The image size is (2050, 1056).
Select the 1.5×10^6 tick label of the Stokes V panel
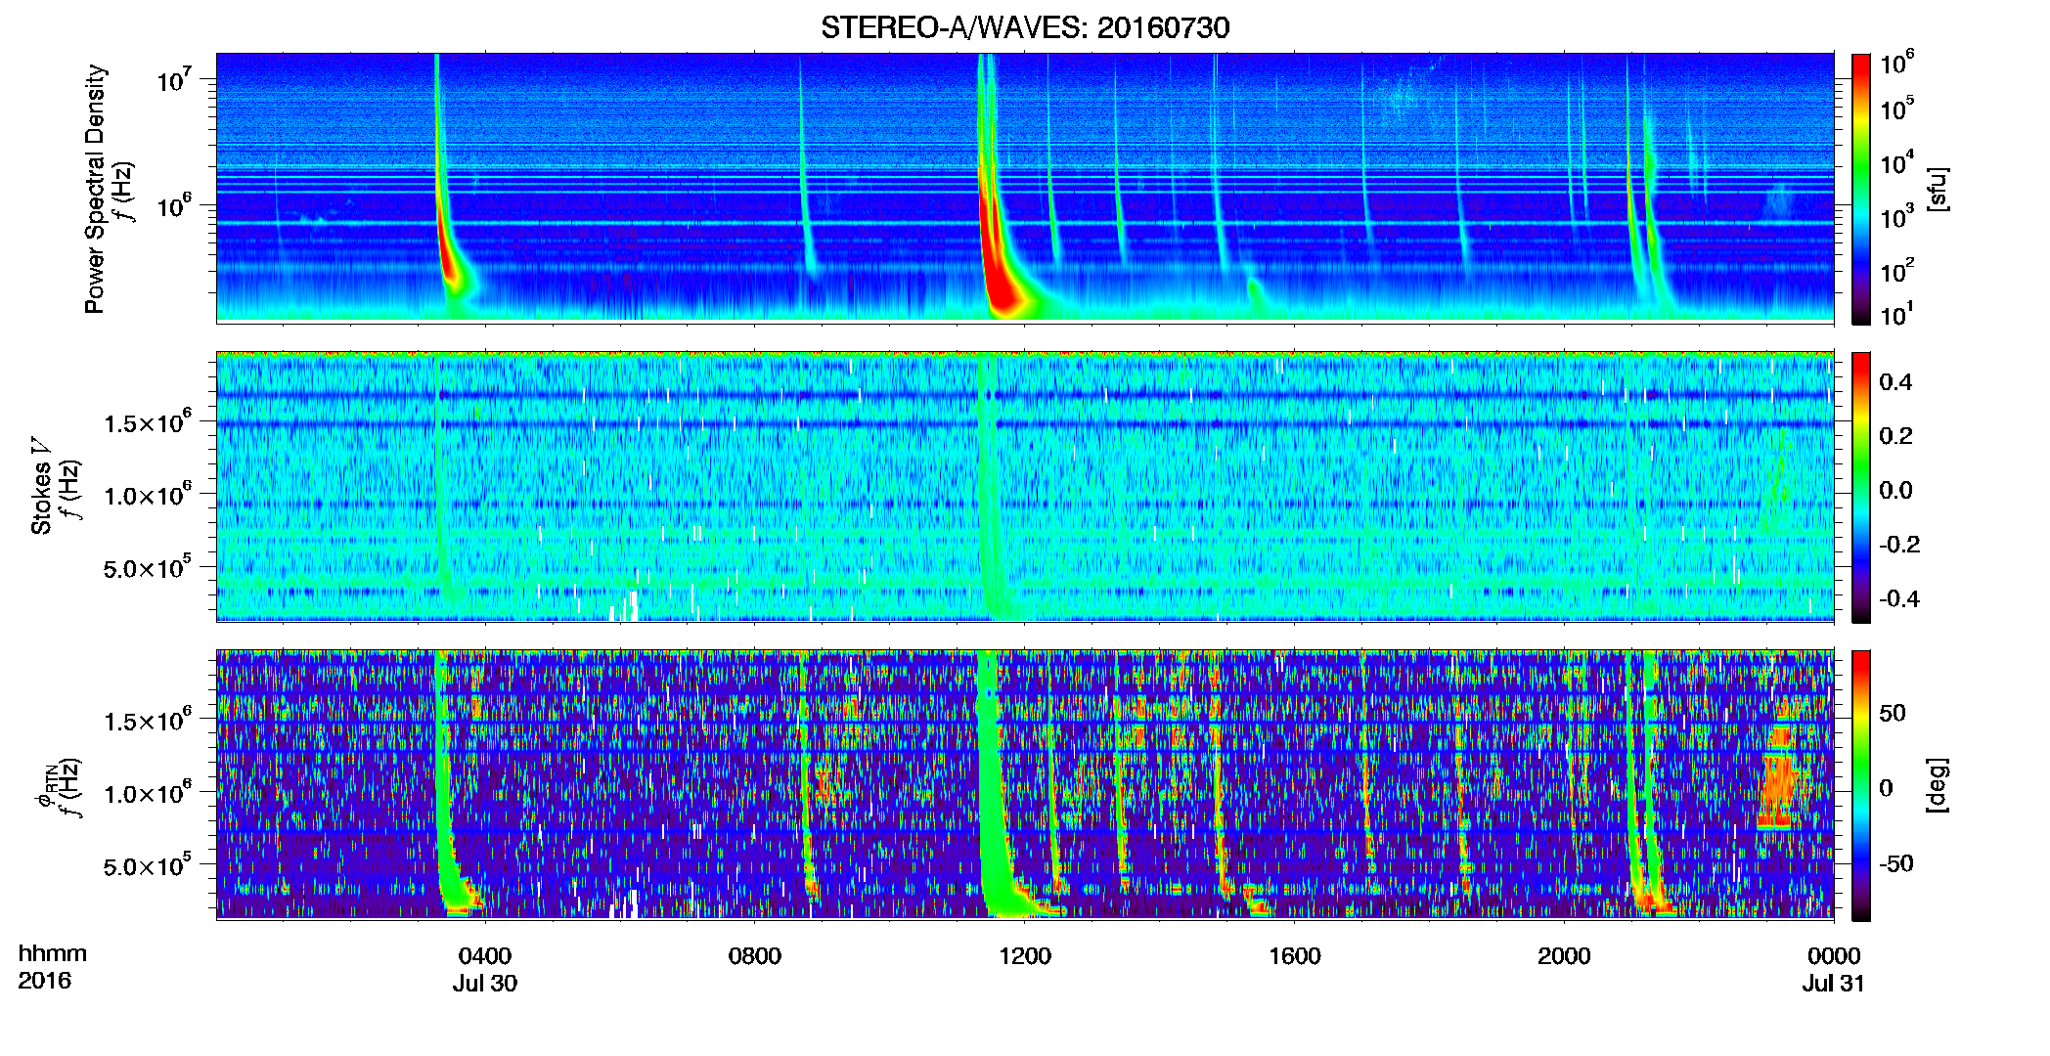coord(149,423)
